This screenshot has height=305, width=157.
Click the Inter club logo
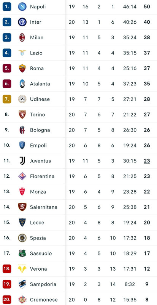click(22, 22)
